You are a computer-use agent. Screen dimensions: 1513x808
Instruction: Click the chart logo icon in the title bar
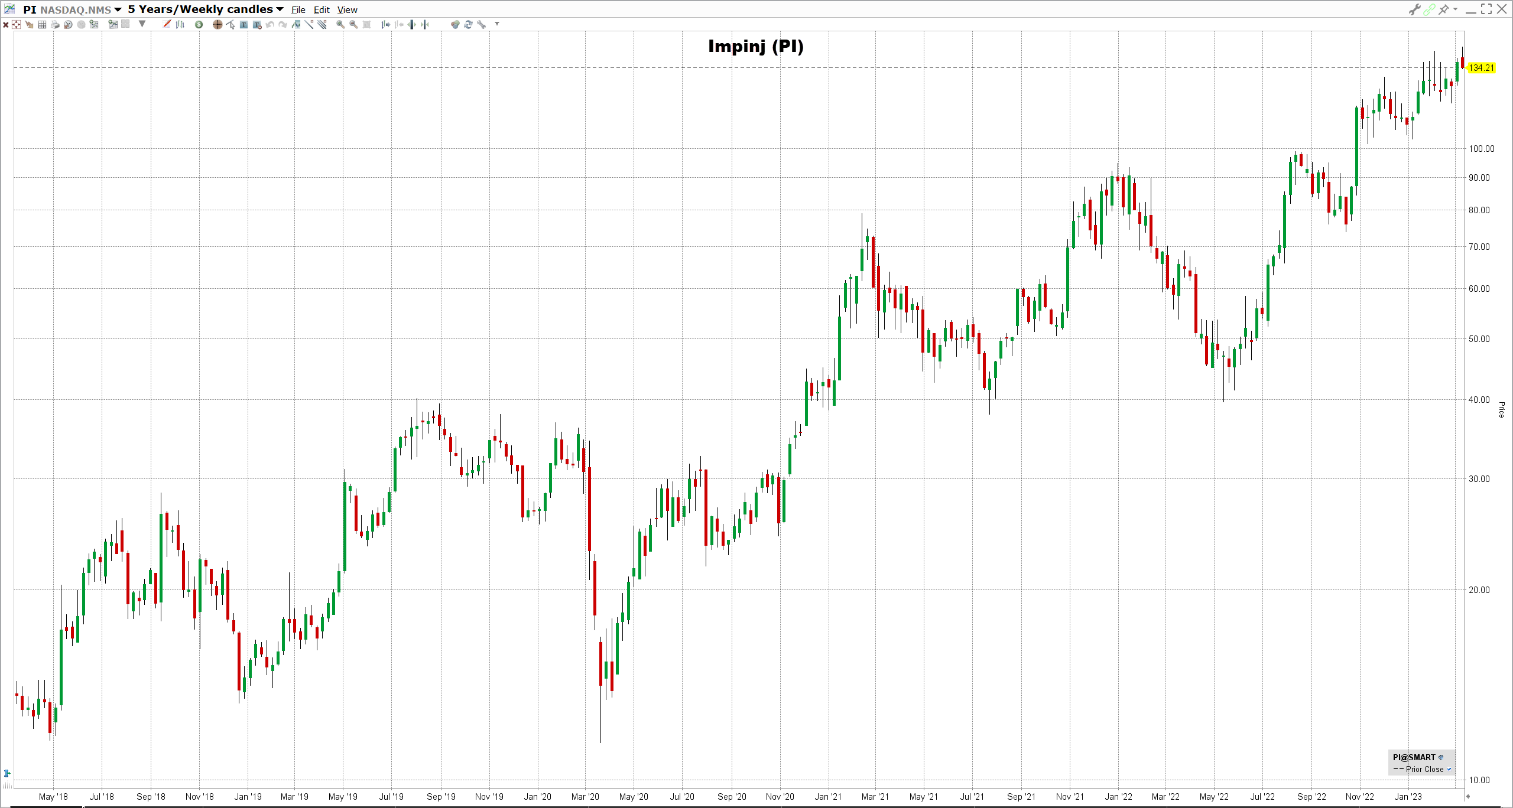coord(9,9)
